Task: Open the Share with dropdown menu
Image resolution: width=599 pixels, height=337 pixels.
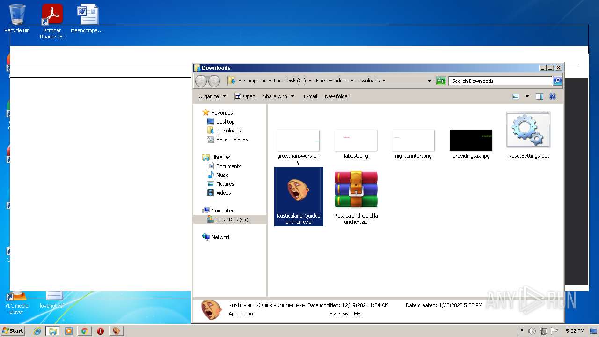Action: (279, 96)
